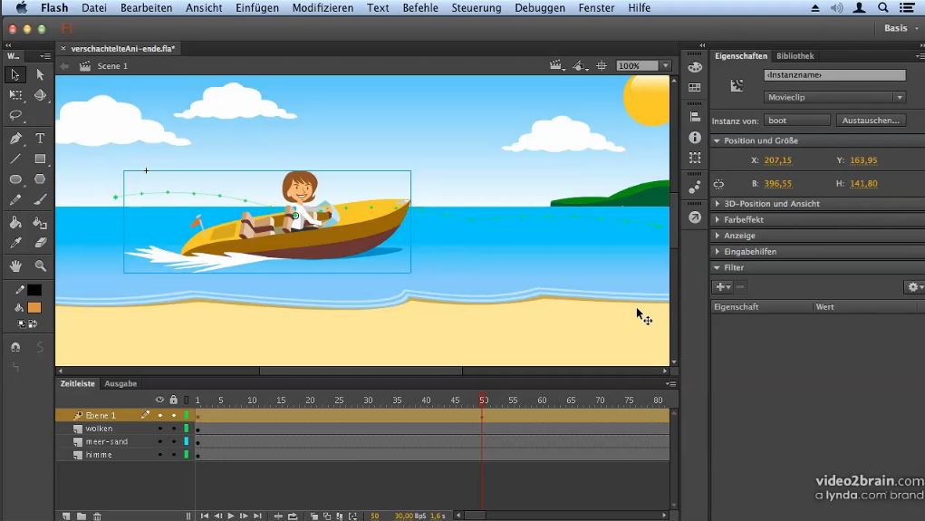Click the play button in timeline
This screenshot has width=925, height=521.
coord(231,516)
